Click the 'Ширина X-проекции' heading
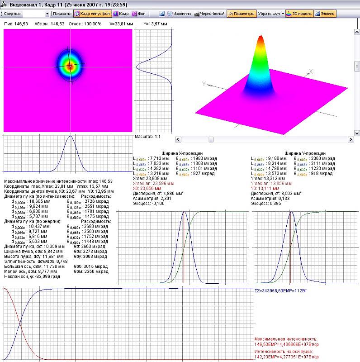This screenshot has height=362, width=360. coord(182,153)
